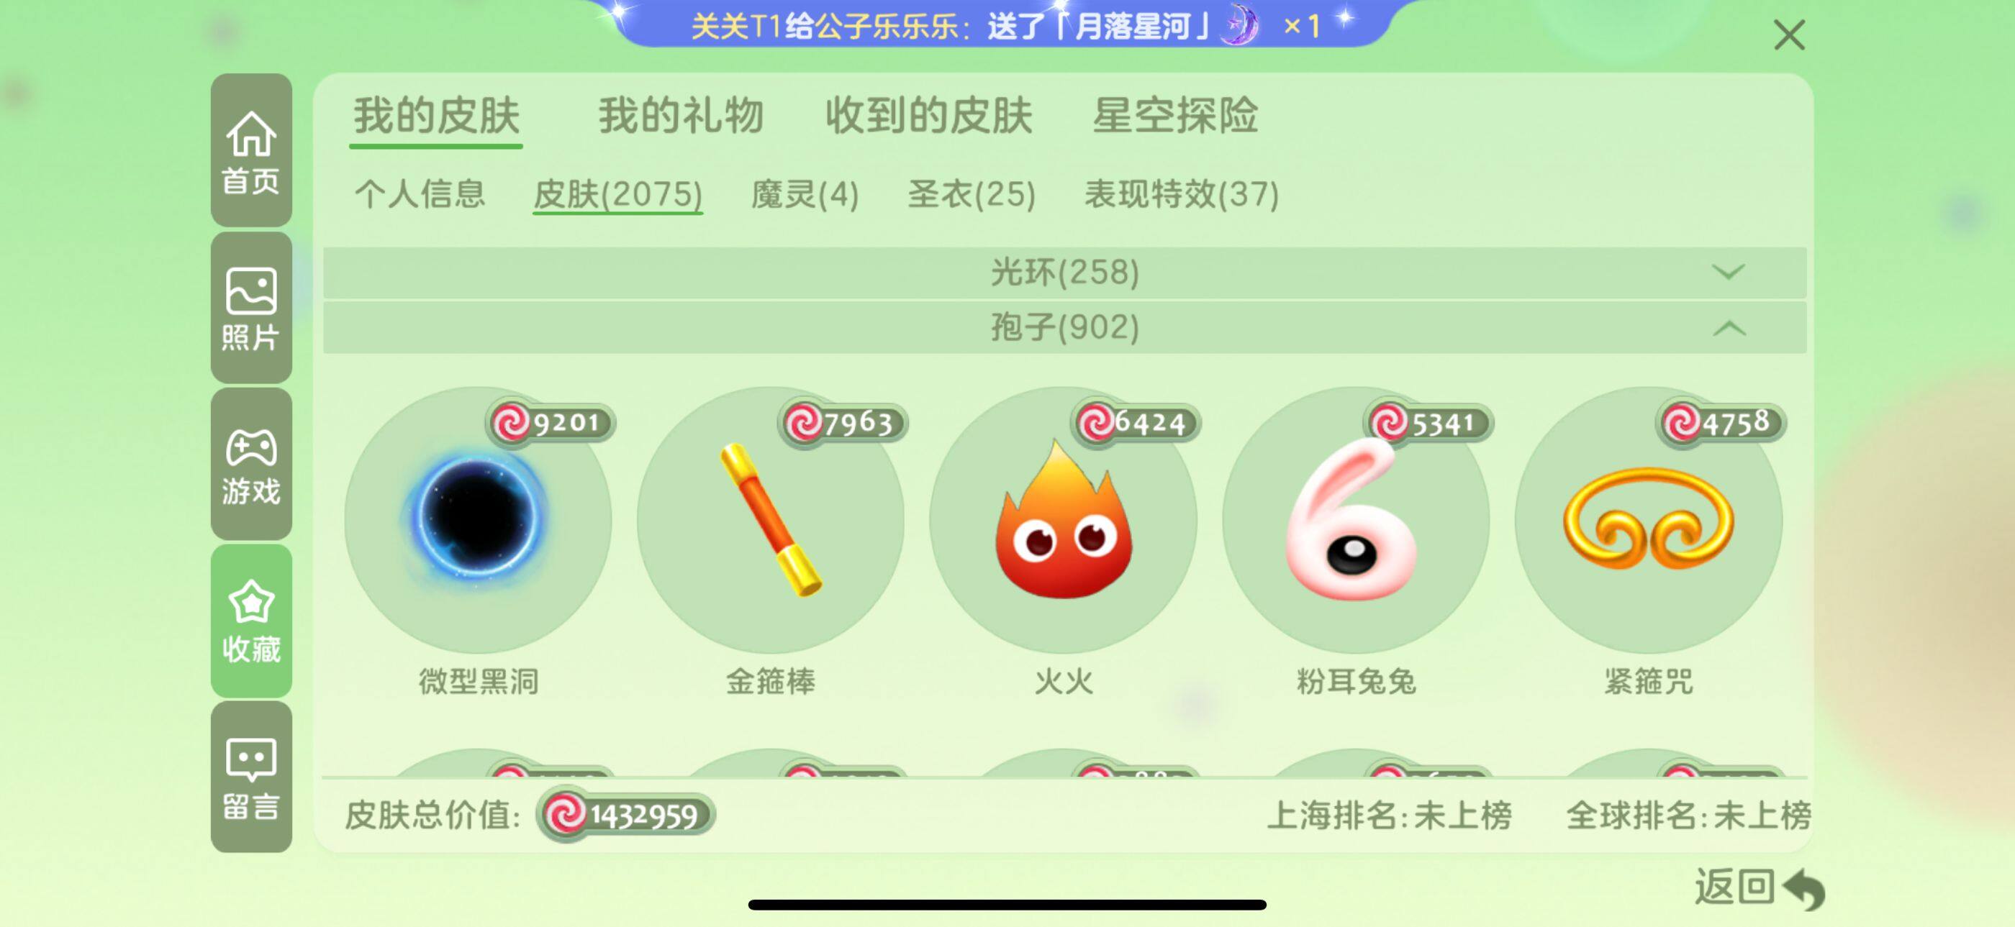Open the 游戏 games sidebar icon

click(251, 465)
